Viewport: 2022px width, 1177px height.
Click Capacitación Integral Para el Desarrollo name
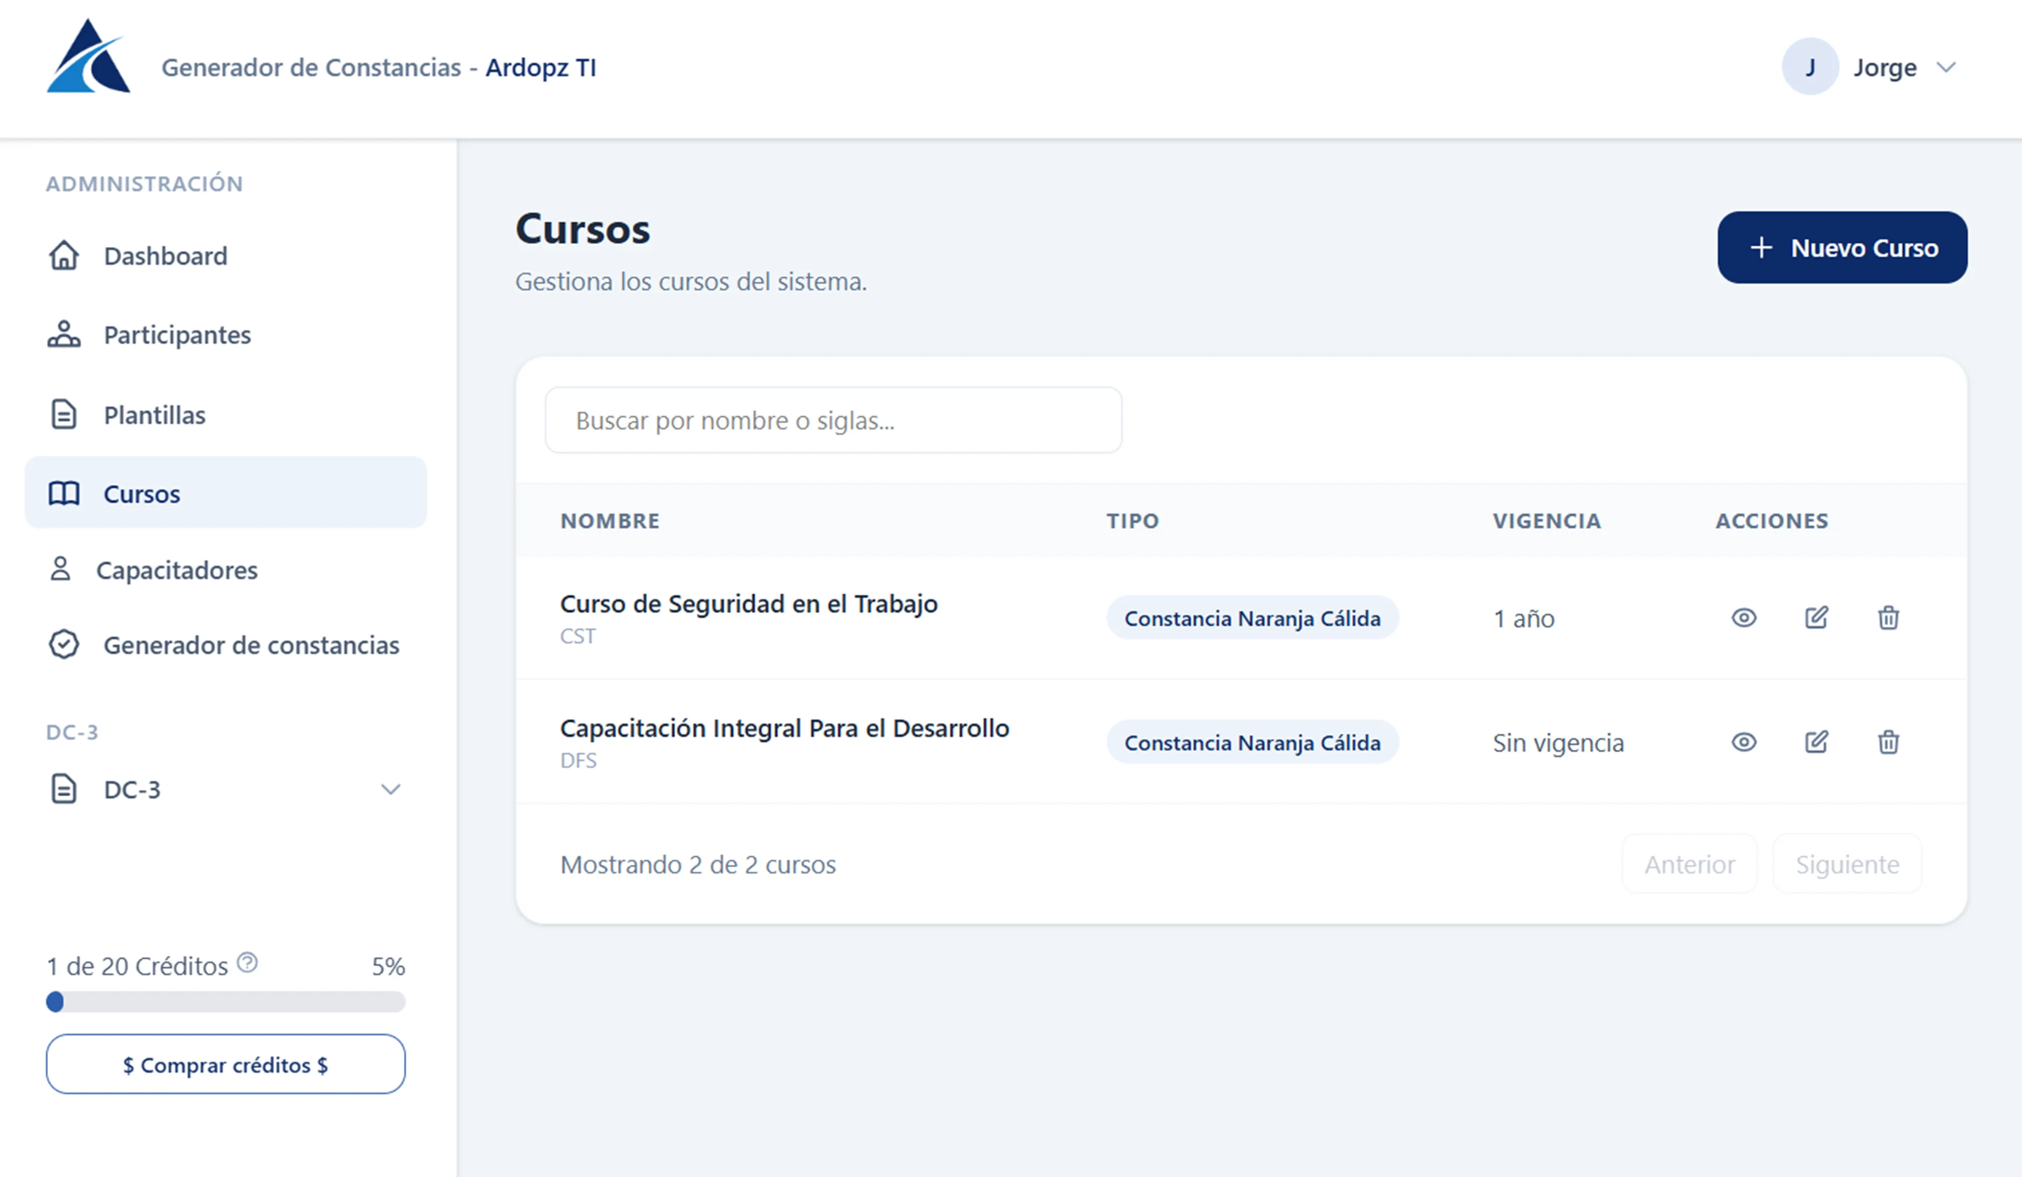(x=785, y=728)
